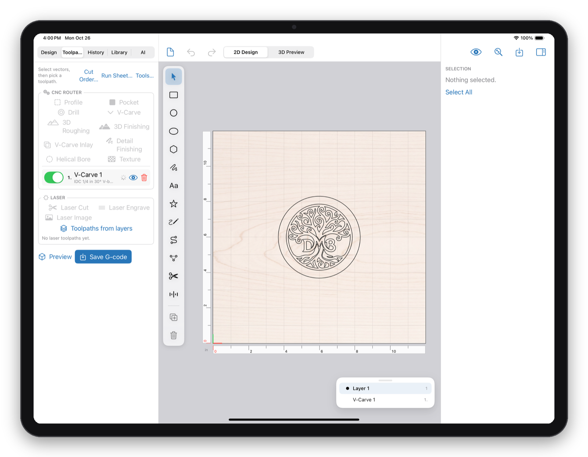Choose the V-Carve toolpath option
This screenshot has width=588, height=457.
pos(124,112)
